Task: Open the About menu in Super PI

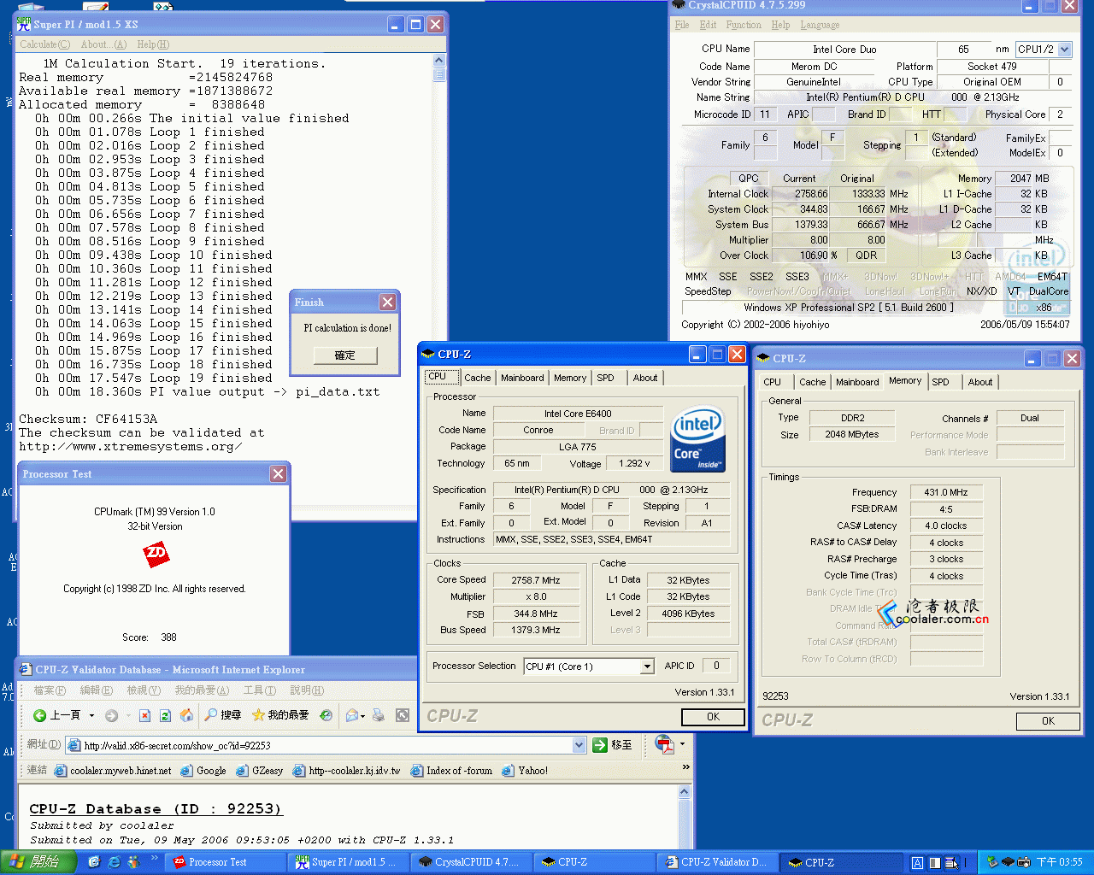Action: [x=103, y=44]
